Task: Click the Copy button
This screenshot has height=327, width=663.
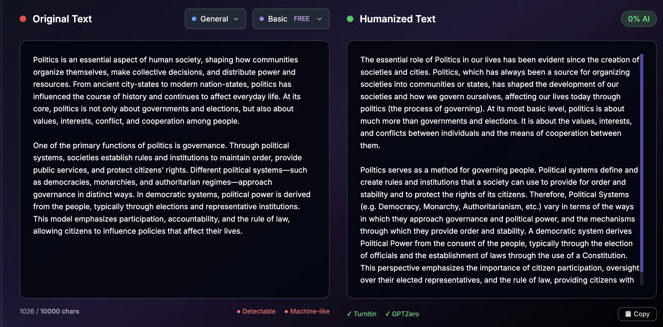Action: [x=637, y=314]
